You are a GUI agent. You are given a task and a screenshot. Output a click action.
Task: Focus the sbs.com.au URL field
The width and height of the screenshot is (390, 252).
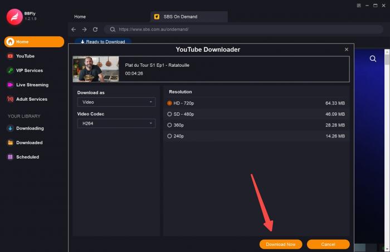click(x=244, y=29)
